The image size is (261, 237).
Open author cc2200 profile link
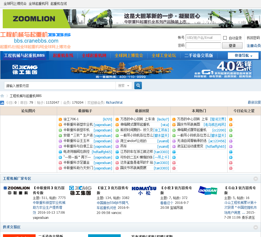pos(219,130)
